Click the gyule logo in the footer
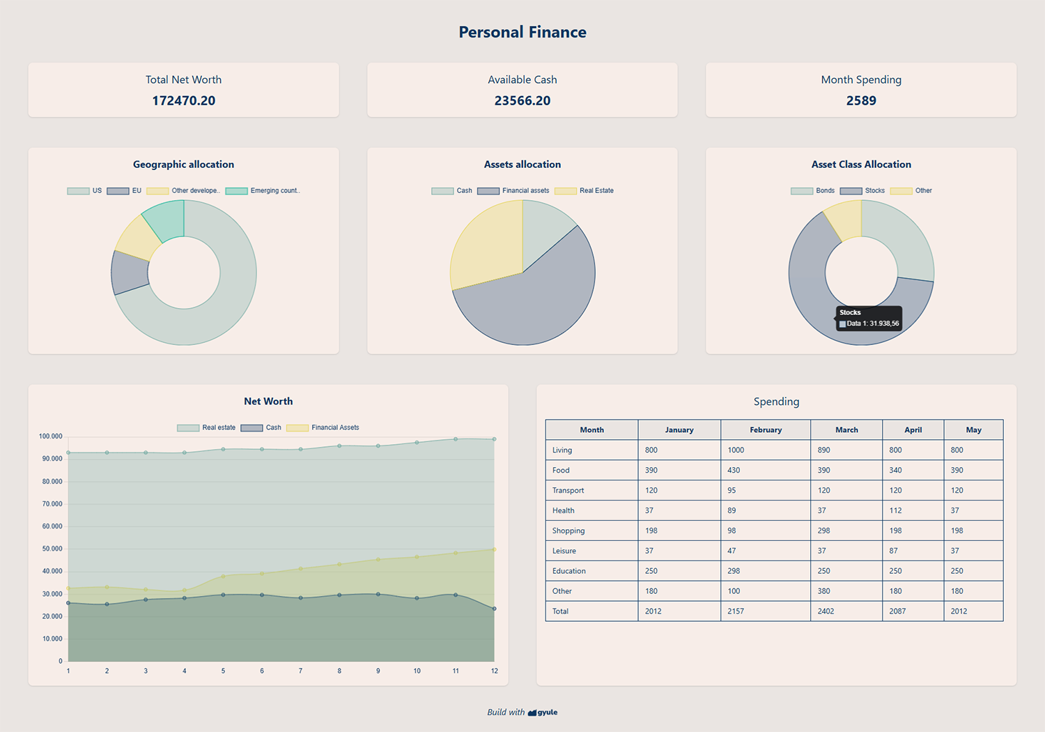Image resolution: width=1045 pixels, height=732 pixels. point(543,712)
